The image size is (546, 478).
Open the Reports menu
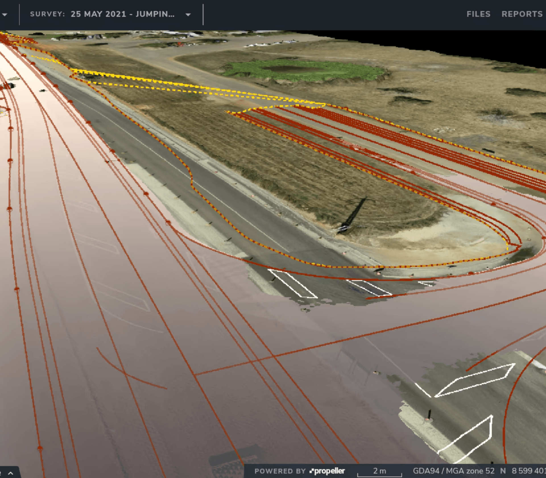522,14
